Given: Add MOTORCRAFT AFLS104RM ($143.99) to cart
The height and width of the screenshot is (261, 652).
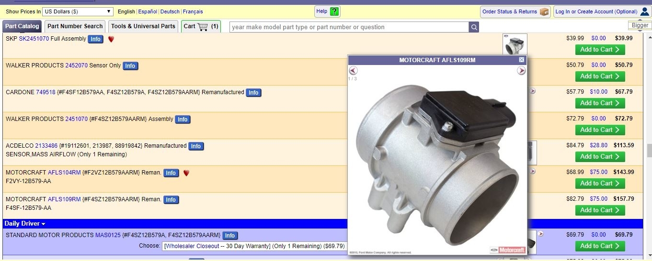Looking at the screenshot, I should click(600, 184).
